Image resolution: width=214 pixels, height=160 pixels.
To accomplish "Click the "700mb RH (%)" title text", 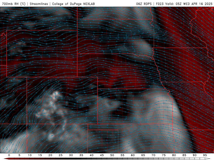I will [x=14, y=4].
